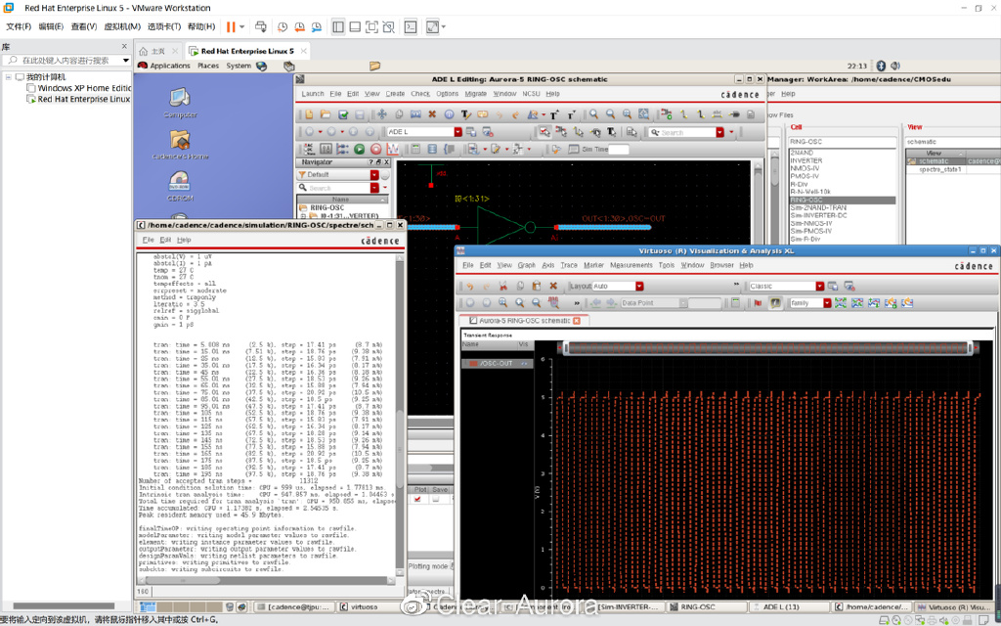Click Delete X icon in Visualization toolbar
Viewport: 1001px width, 626px height.
coord(553,287)
